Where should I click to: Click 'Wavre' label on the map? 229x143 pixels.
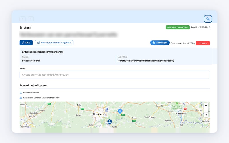pyautogui.click(x=114, y=127)
